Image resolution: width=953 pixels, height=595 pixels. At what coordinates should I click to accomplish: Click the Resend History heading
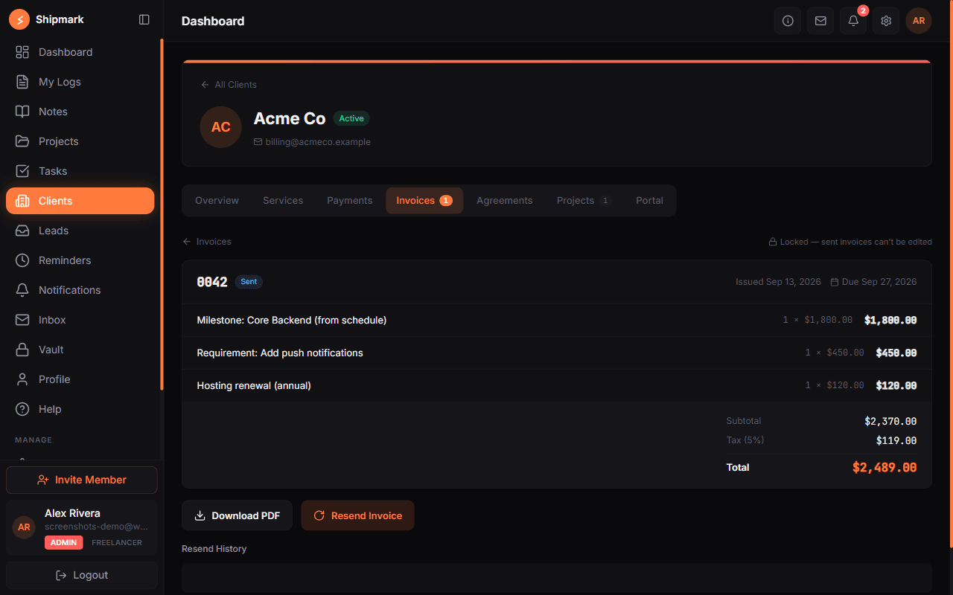214,549
